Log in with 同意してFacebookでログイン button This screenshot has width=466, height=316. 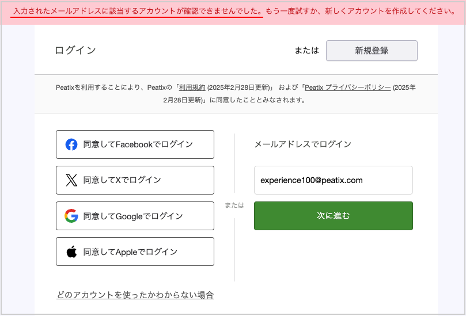click(135, 144)
